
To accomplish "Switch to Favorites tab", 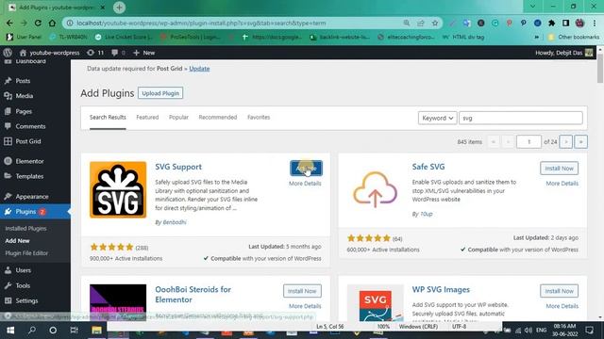I will click(x=259, y=117).
